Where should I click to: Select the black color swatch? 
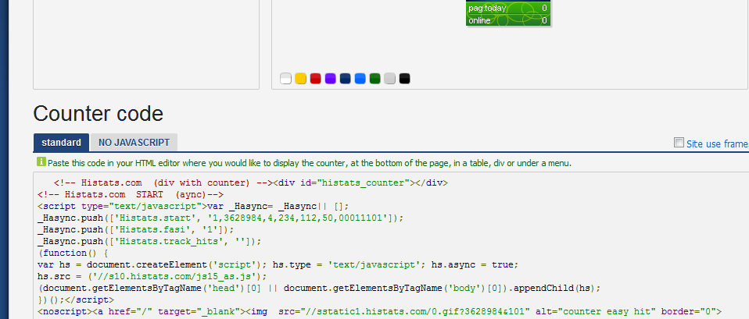click(404, 79)
